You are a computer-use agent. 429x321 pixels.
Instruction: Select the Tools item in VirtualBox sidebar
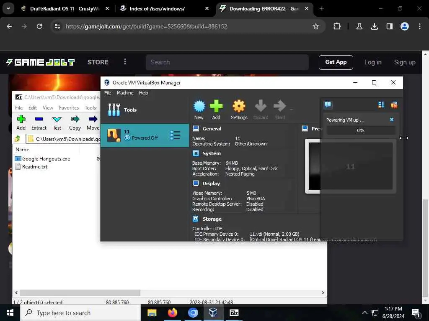coord(145,110)
